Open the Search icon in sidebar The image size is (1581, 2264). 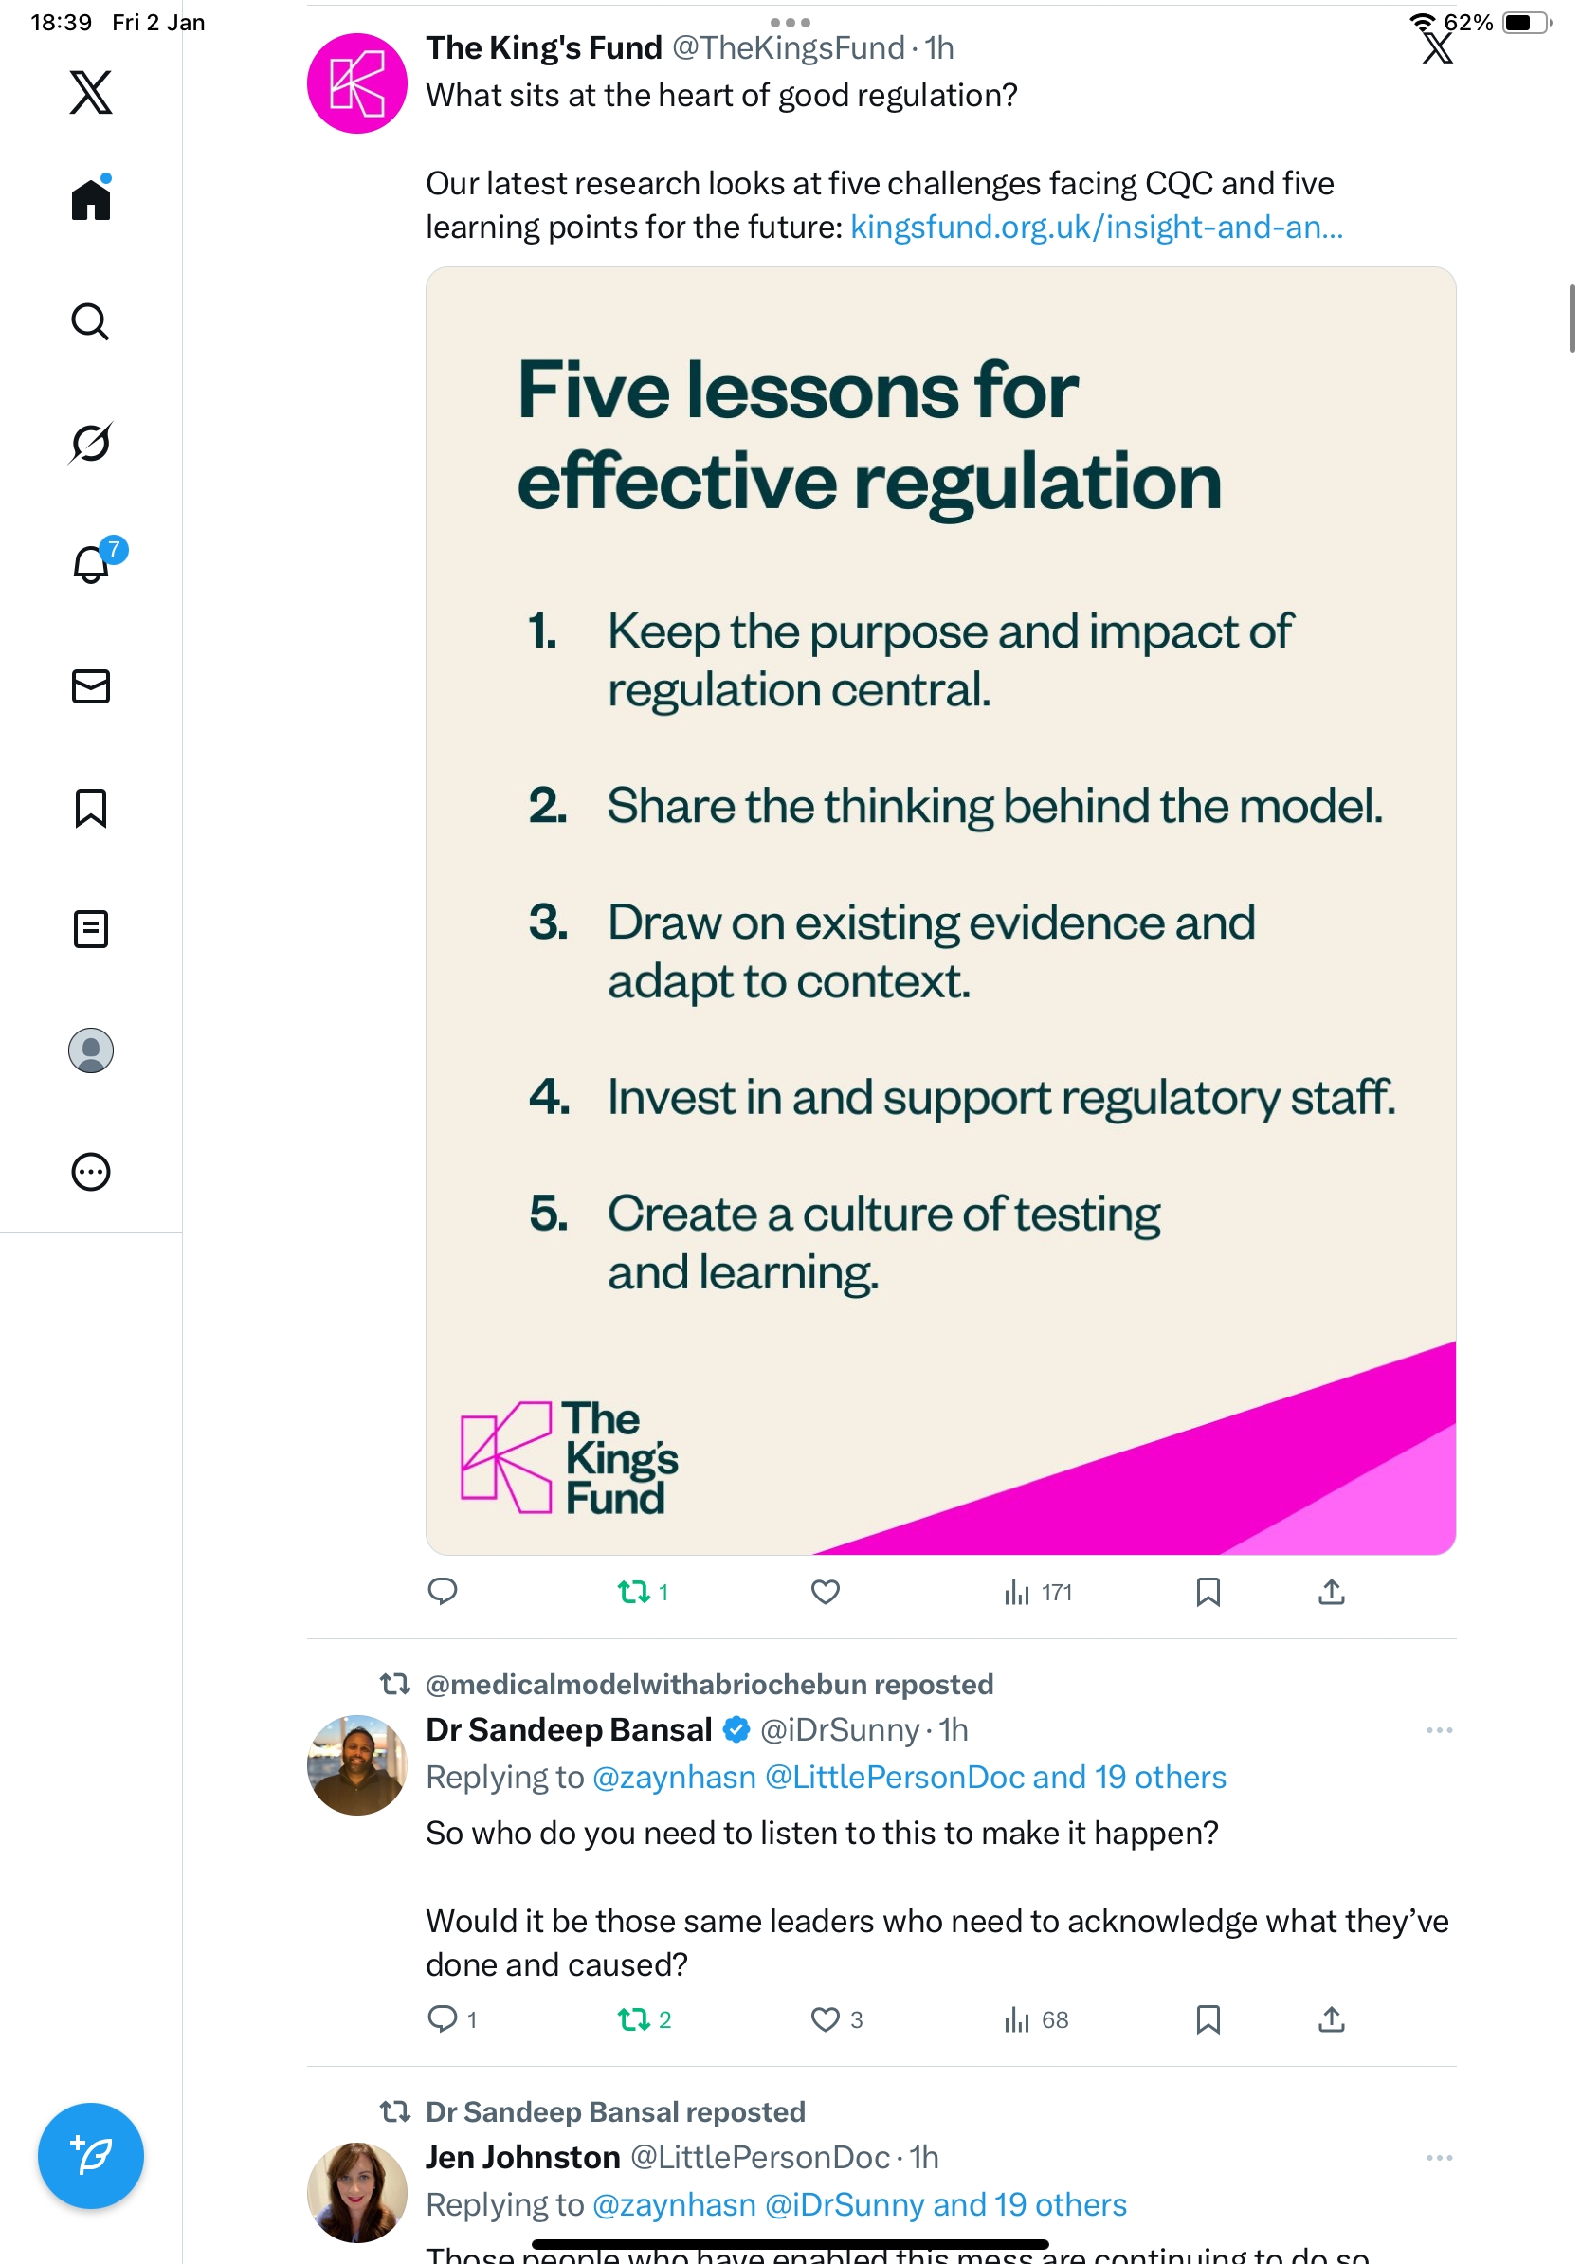tap(90, 321)
